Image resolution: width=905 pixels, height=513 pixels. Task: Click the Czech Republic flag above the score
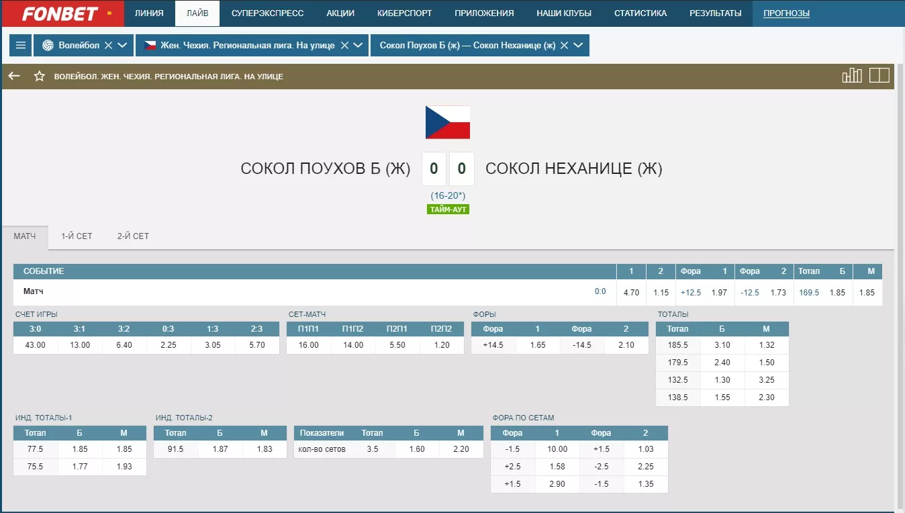click(x=446, y=122)
